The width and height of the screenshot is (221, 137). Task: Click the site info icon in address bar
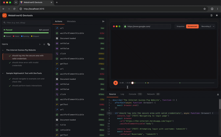click(21, 9)
